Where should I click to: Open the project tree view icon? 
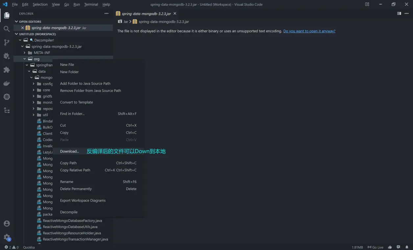pyautogui.click(x=7, y=110)
